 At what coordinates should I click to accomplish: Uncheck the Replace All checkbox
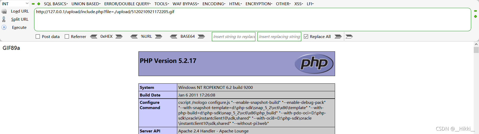(306, 36)
